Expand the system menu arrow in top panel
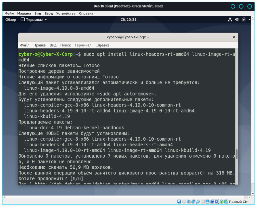Screen dimensions: 257x207 (249, 20)
